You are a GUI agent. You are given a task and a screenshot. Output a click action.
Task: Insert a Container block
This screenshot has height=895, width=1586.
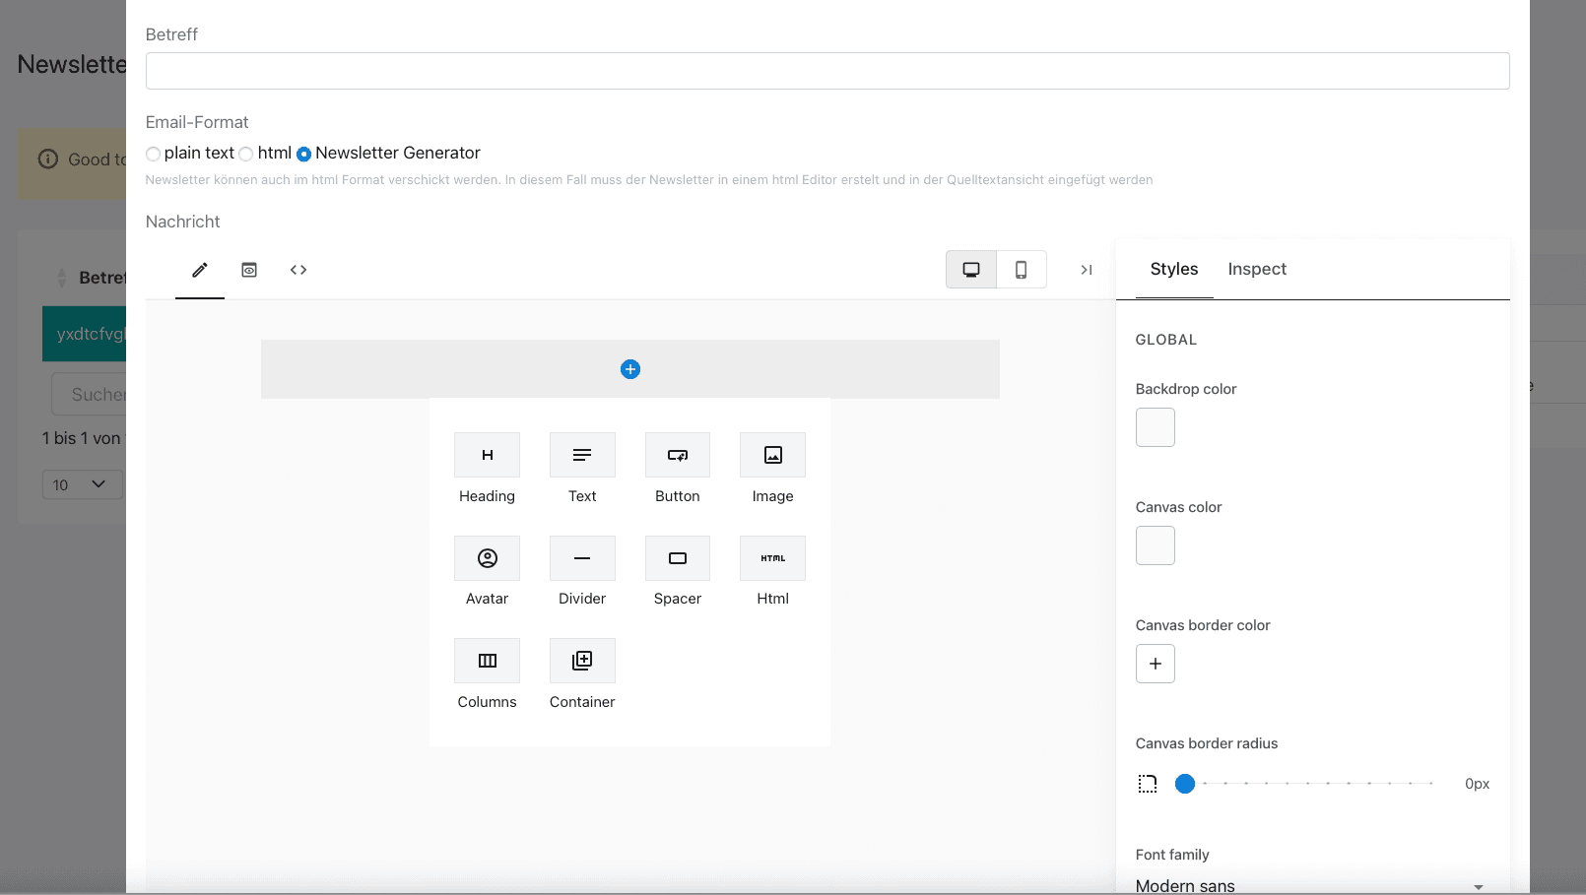582,661
